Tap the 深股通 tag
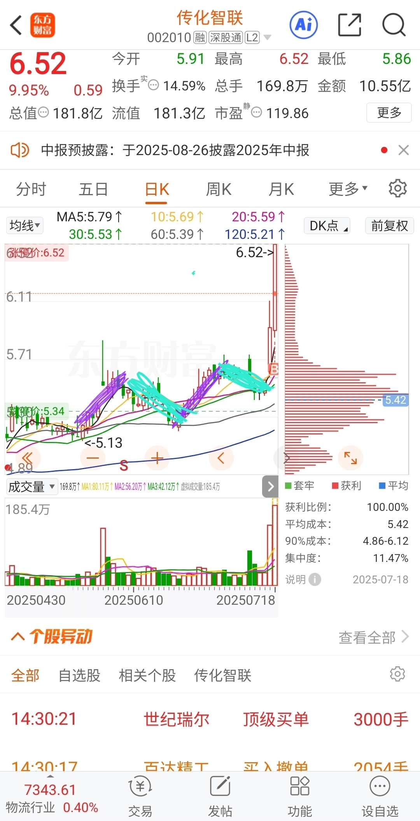Viewport: 420px width, 821px height. pyautogui.click(x=226, y=37)
